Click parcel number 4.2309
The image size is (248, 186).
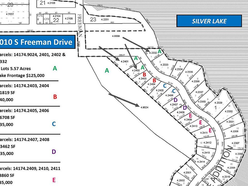[x=231, y=168]
